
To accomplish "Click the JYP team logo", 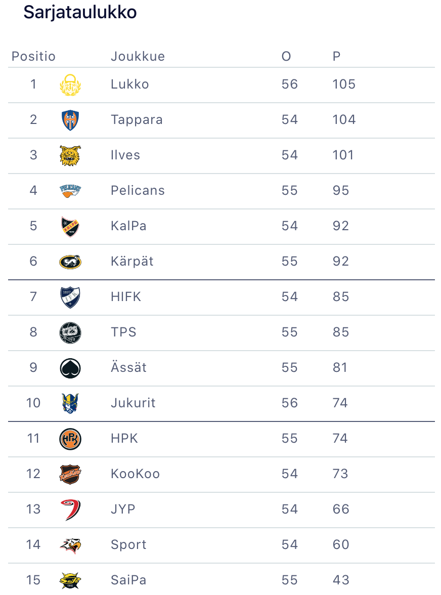I will [x=70, y=509].
